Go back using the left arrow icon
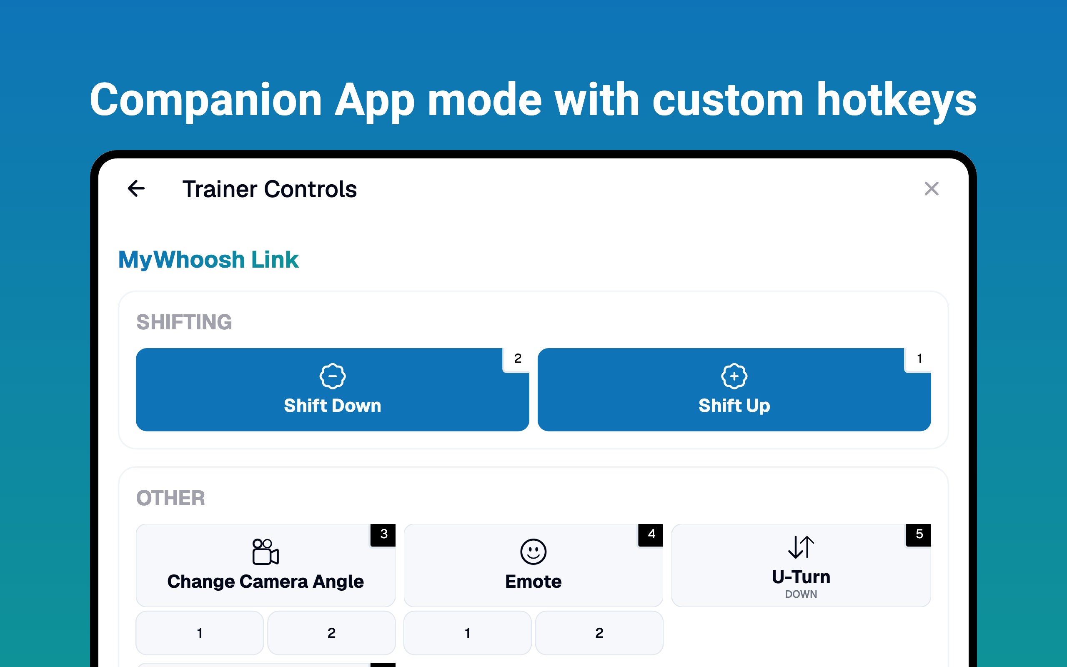The height and width of the screenshot is (667, 1067). coord(136,189)
